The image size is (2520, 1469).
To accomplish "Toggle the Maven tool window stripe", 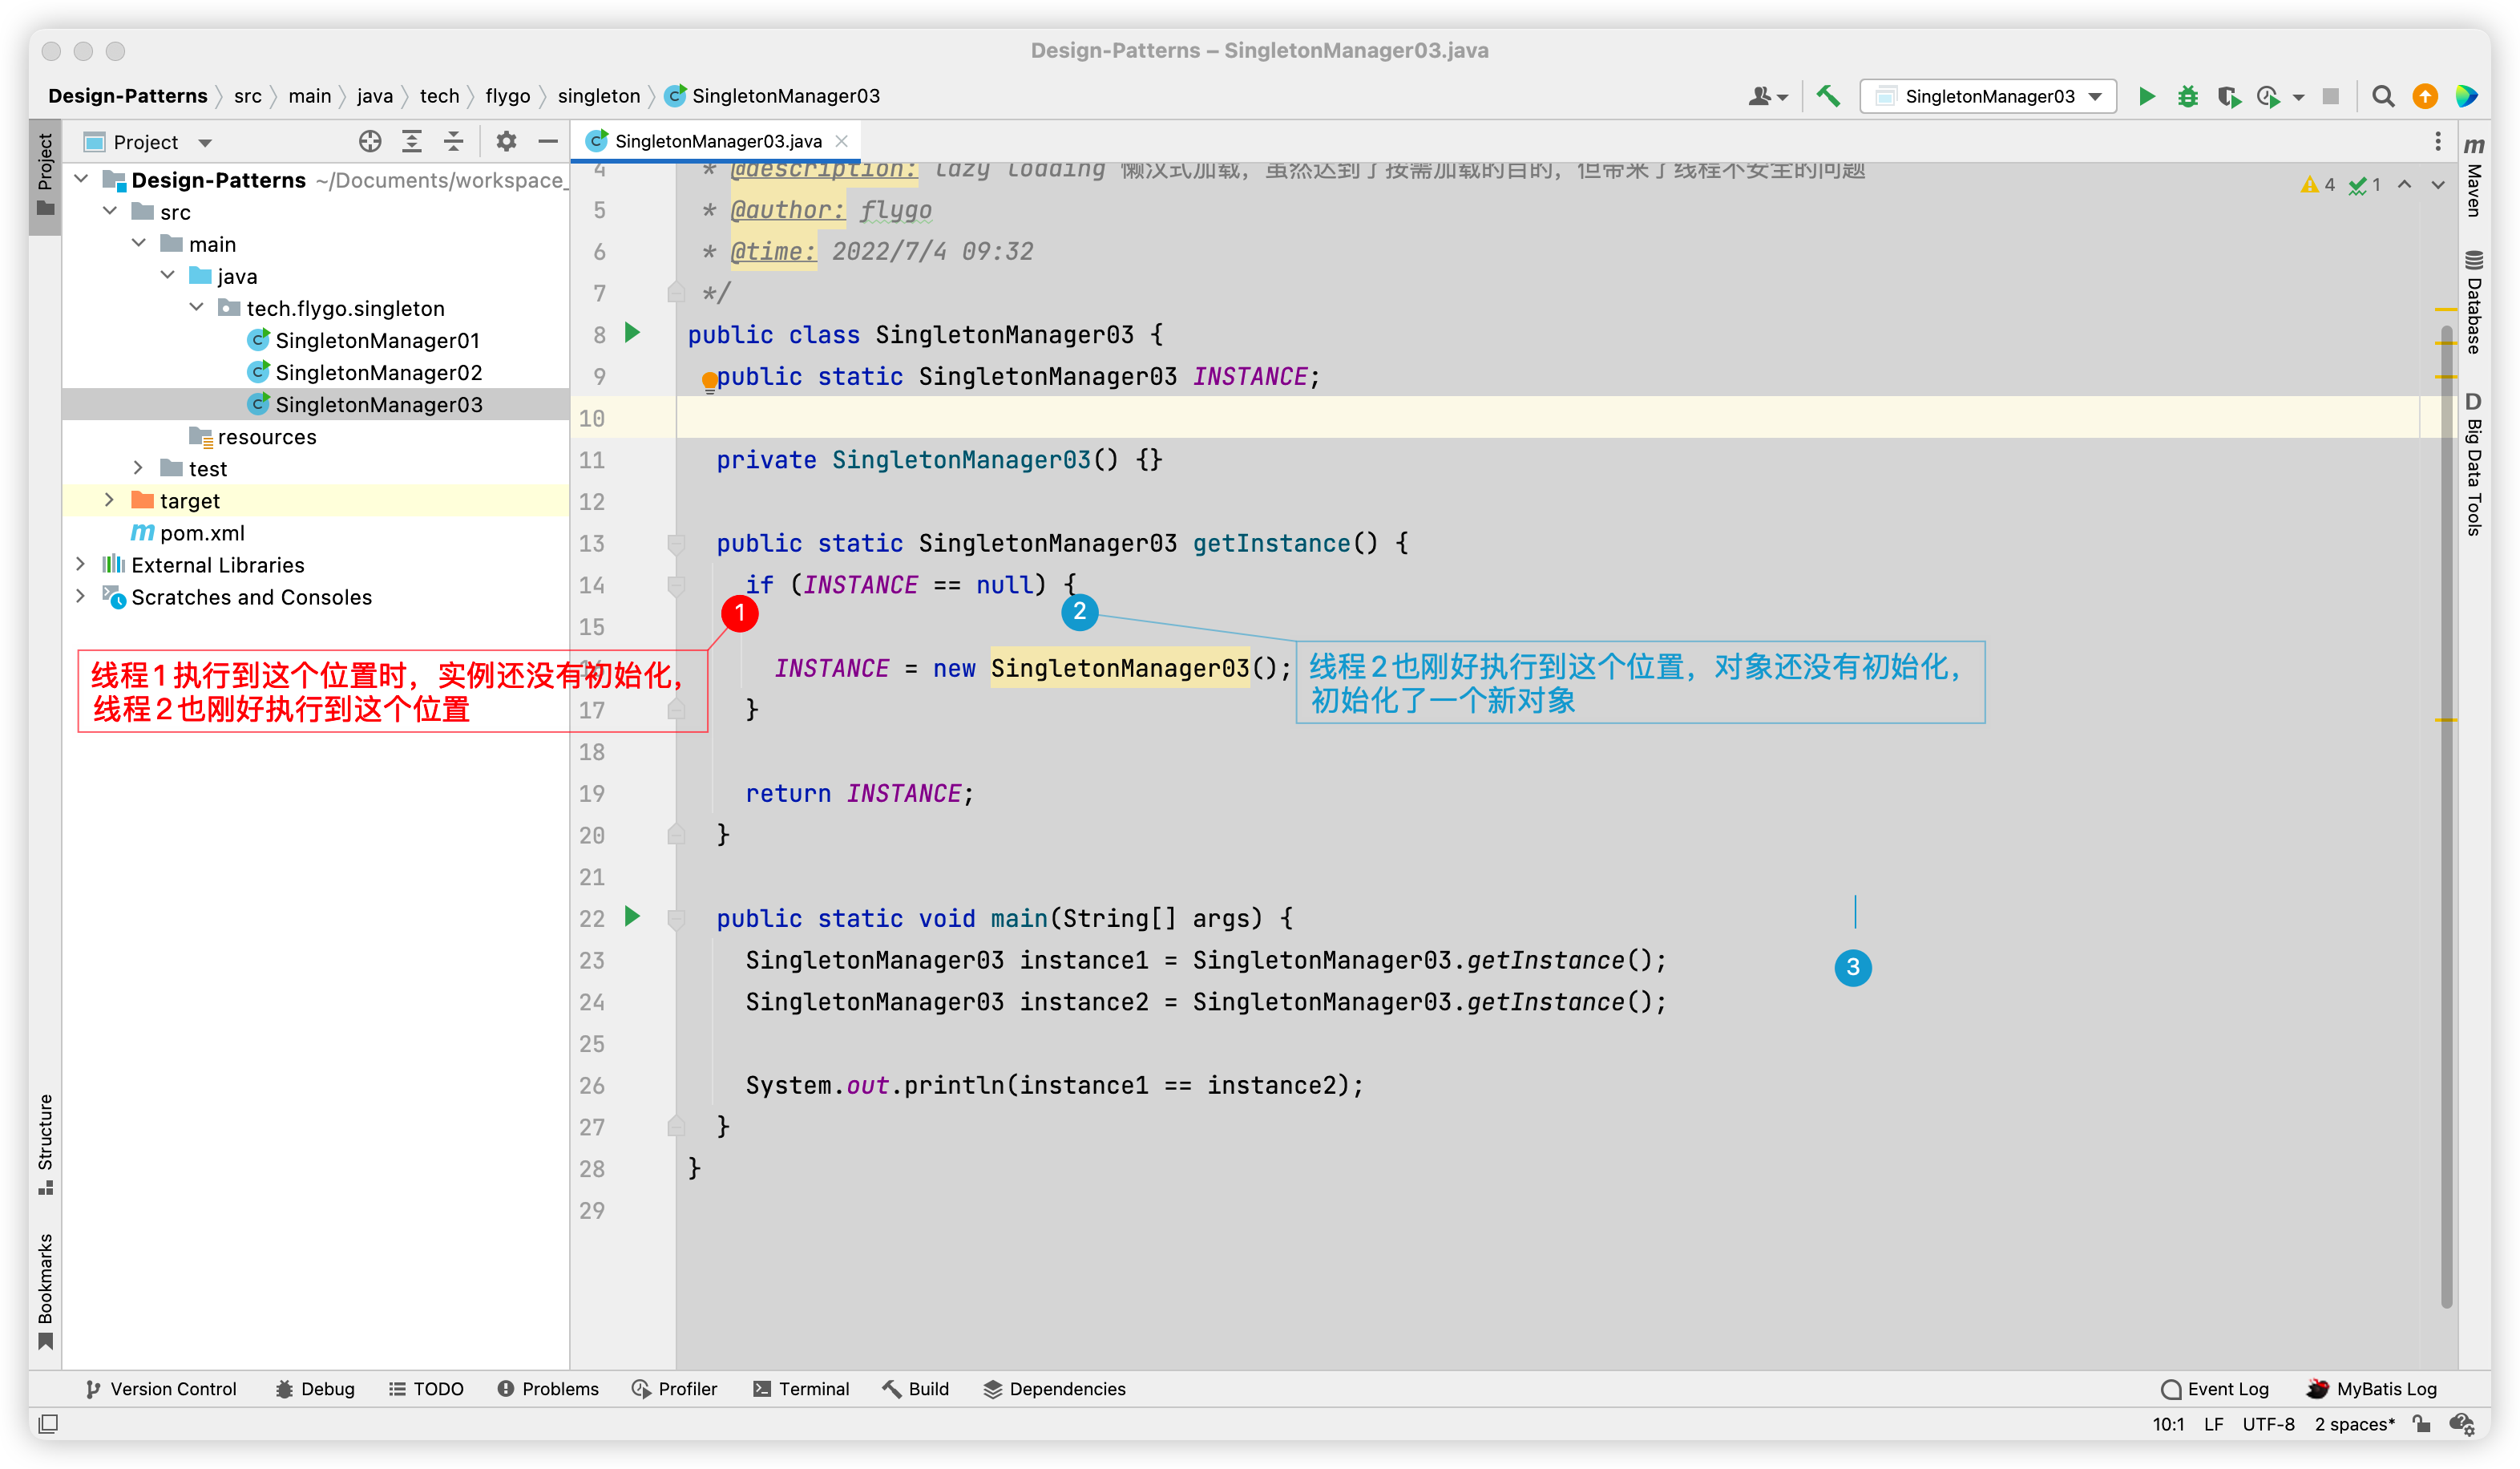I will coord(2474,180).
